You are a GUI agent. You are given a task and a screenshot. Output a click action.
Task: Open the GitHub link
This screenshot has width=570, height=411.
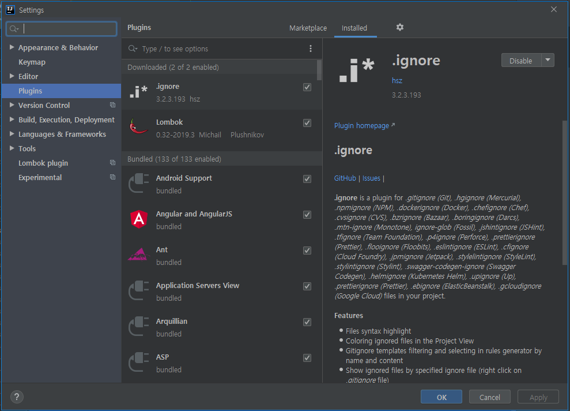coord(345,178)
